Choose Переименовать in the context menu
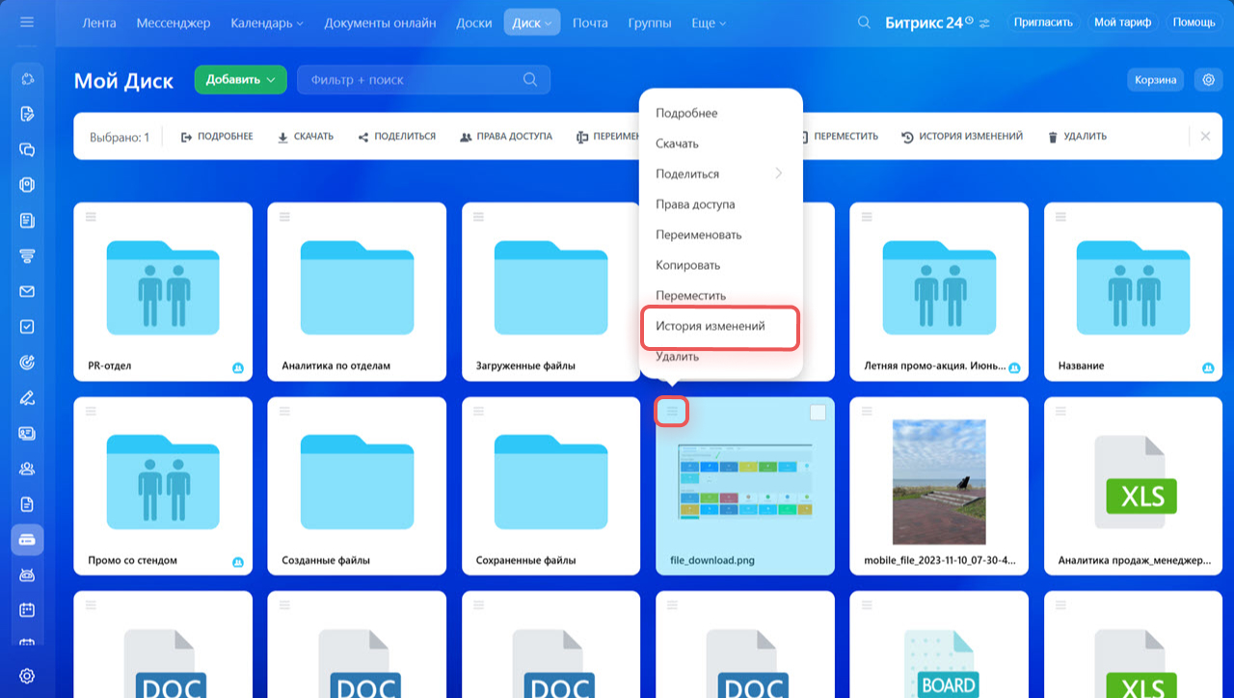 click(720, 234)
